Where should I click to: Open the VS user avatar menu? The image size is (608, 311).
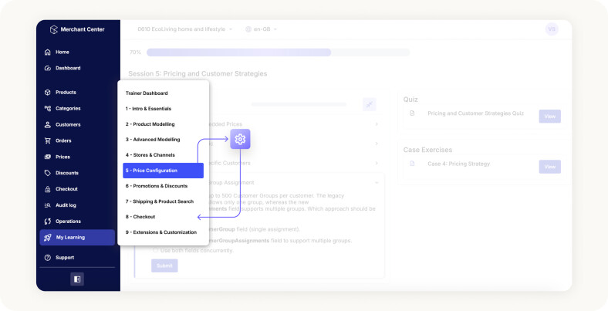point(552,29)
